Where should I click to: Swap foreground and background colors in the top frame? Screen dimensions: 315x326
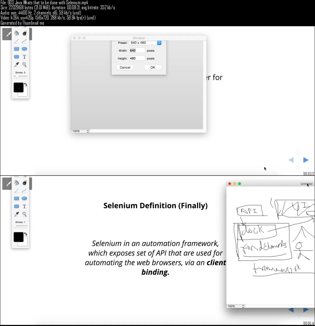[x=26, y=85]
